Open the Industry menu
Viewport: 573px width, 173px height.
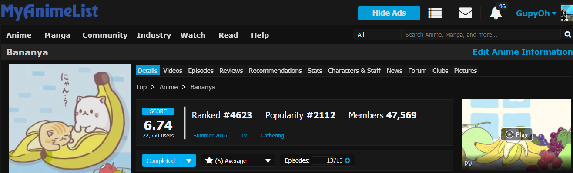154,35
